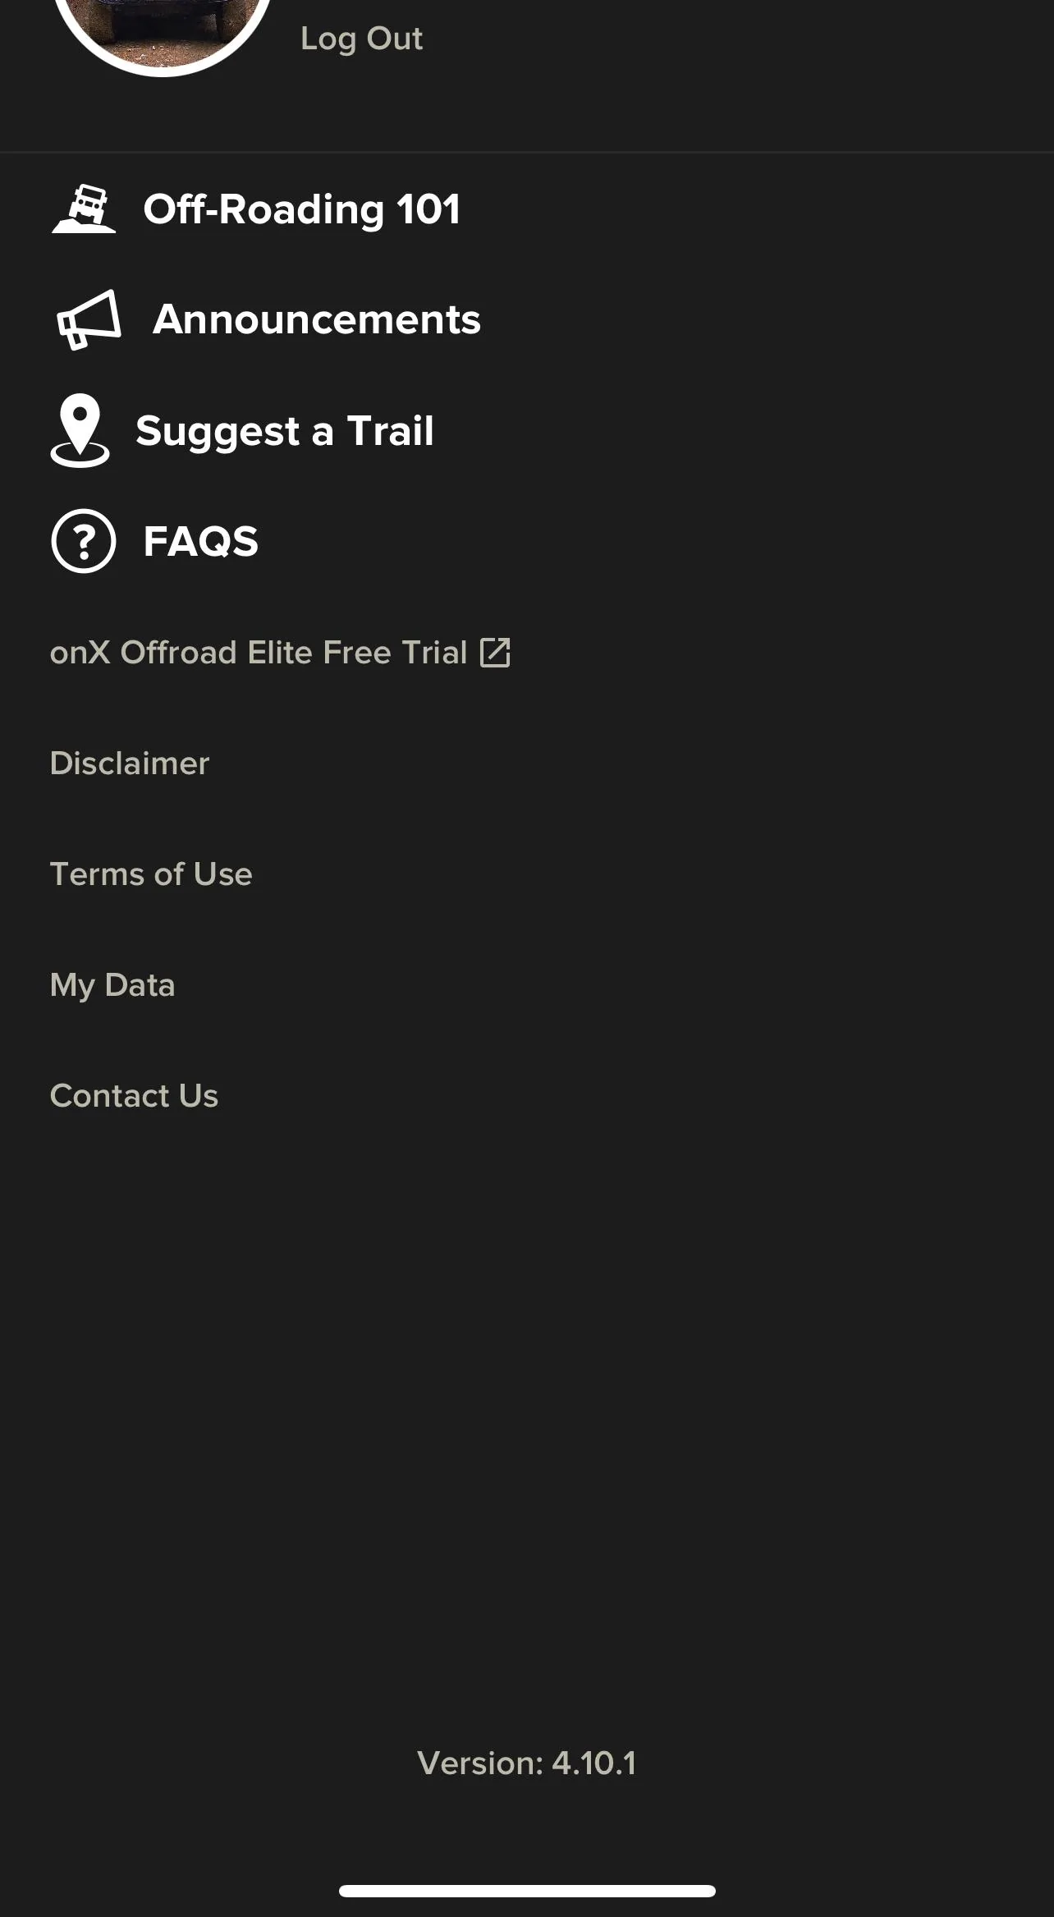Go to My Data

pos(112,986)
